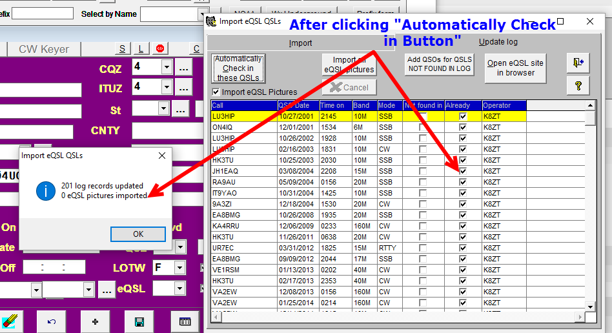Image resolution: width=612 pixels, height=333 pixels.
Task: Click the Mode column header
Action: (389, 105)
